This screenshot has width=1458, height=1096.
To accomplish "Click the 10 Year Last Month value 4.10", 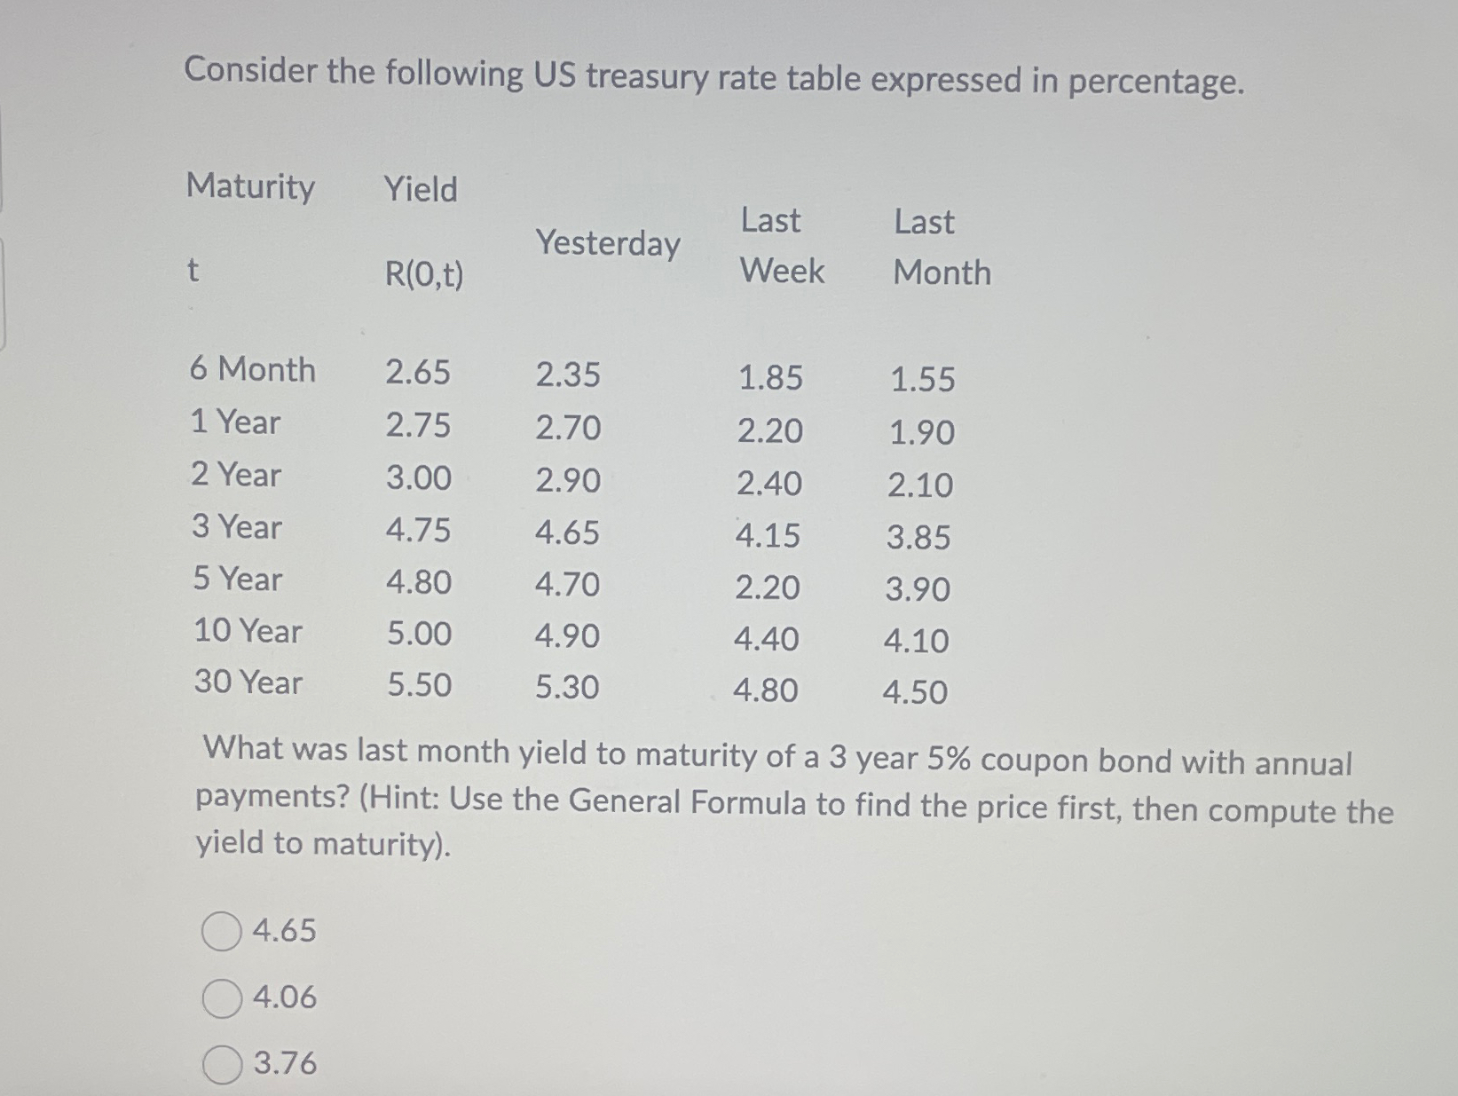I will 918,640.
